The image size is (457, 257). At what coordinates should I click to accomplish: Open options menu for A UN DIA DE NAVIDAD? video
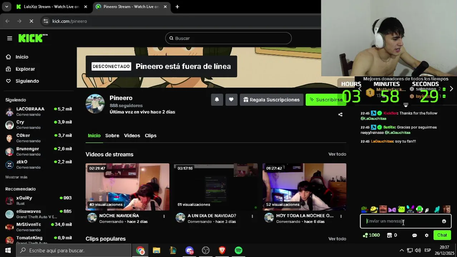(x=252, y=216)
